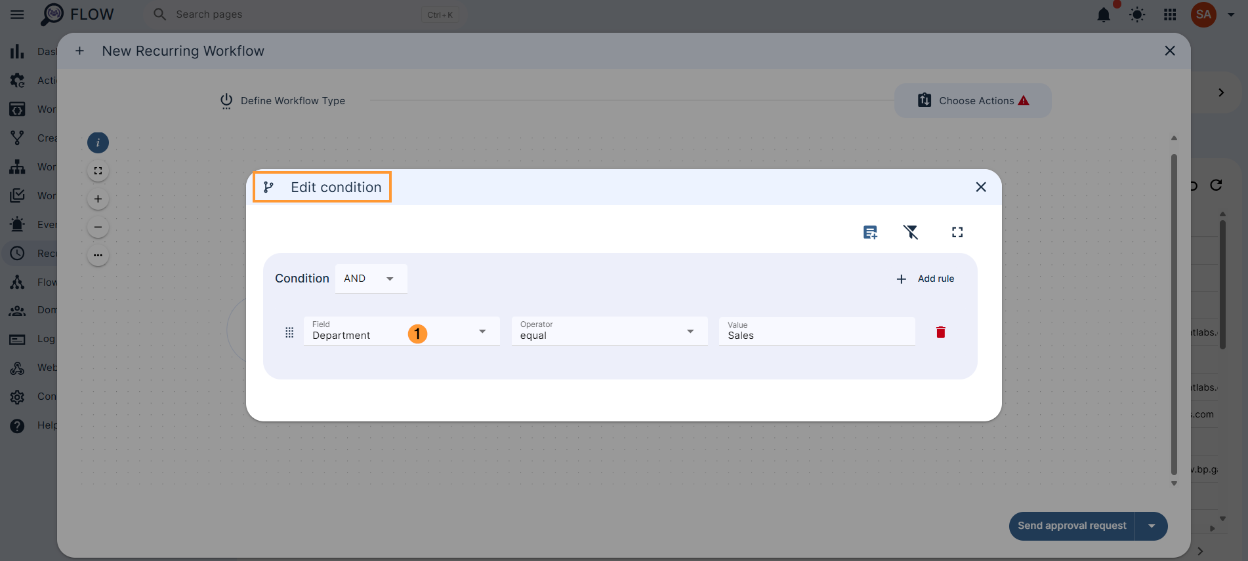This screenshot has height=561, width=1248.
Task: Close the Edit condition dialog
Action: [x=981, y=187]
